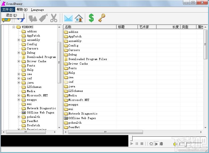Open the 帮助(H) menu

[x=22, y=10]
